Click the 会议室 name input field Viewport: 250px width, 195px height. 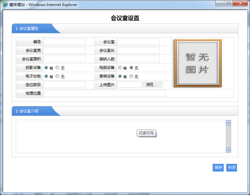138,42
